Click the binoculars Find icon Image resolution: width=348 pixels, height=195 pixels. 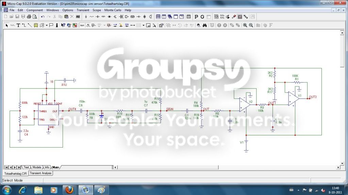204,25
